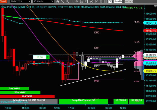Open the data box icon
157x110 pixels.
point(82,2)
